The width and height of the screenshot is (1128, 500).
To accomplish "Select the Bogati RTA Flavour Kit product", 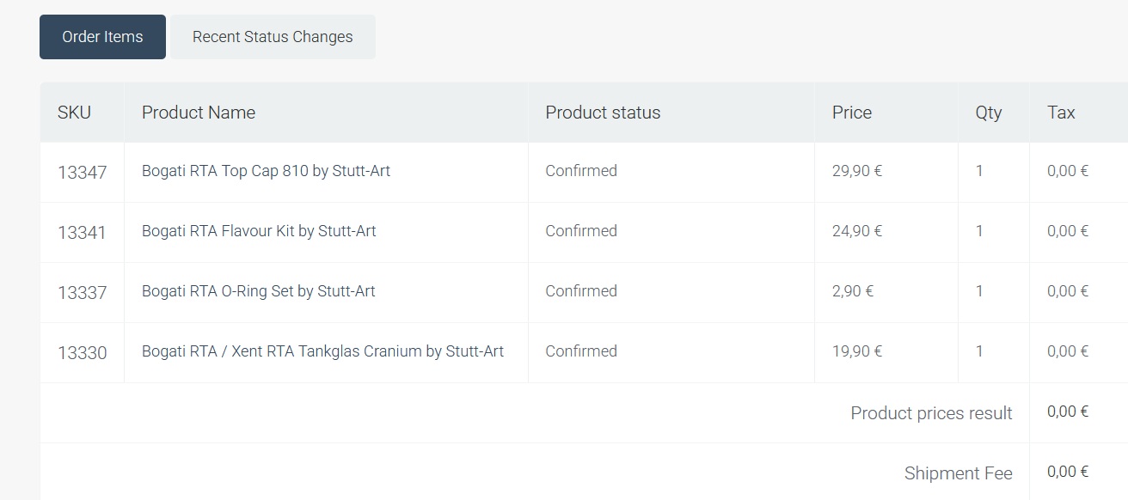I will pyautogui.click(x=259, y=231).
